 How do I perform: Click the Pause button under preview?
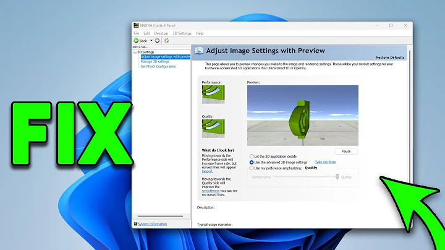(346, 152)
